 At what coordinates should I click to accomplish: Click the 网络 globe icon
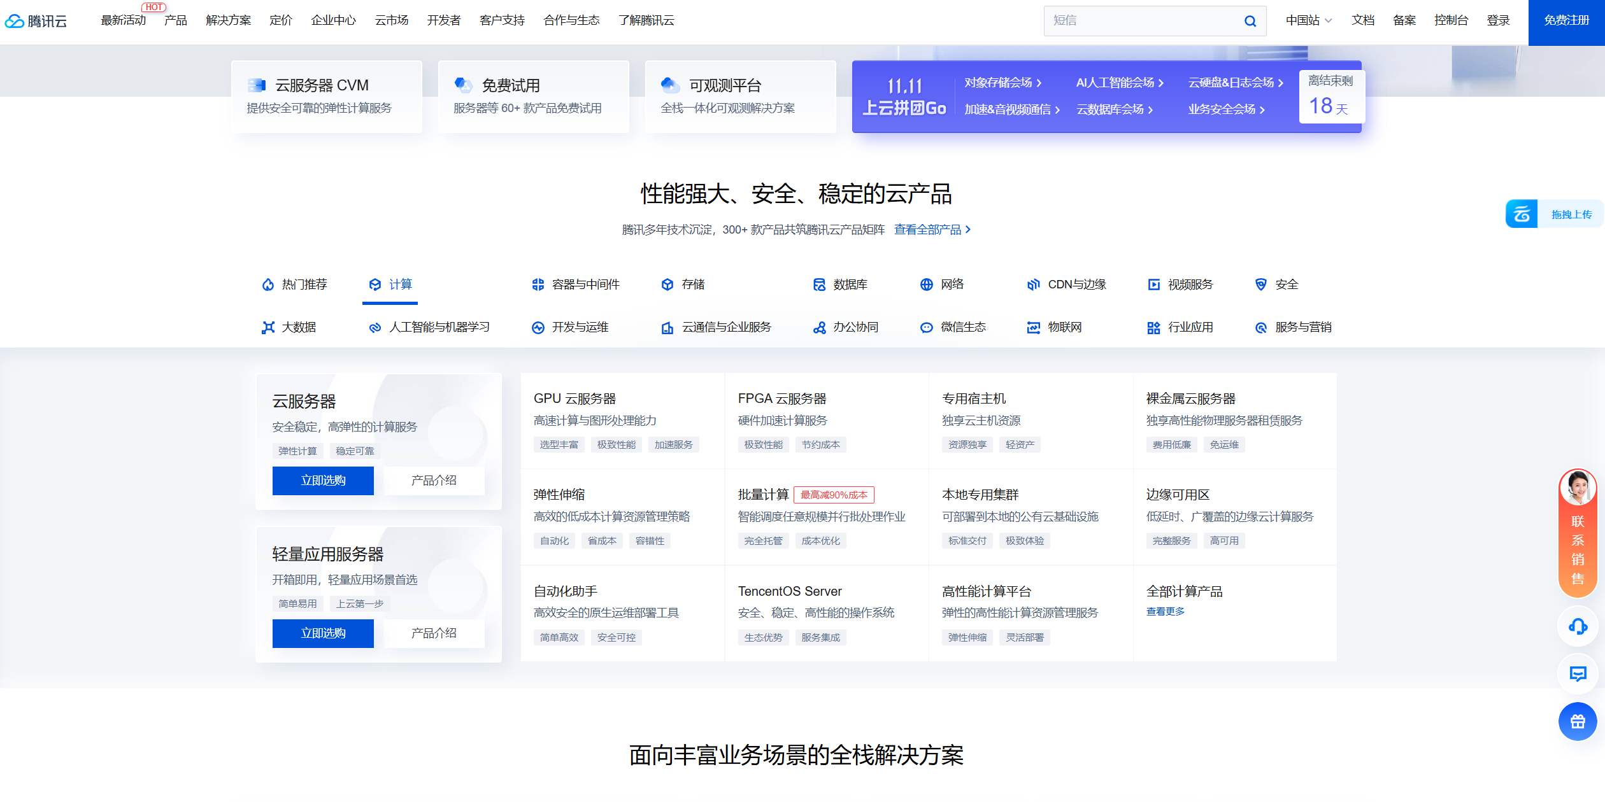[927, 285]
